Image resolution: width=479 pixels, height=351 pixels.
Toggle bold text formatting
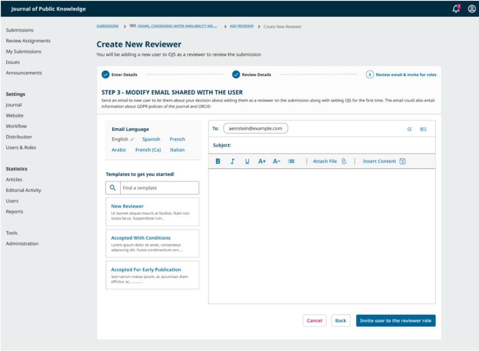[218, 161]
